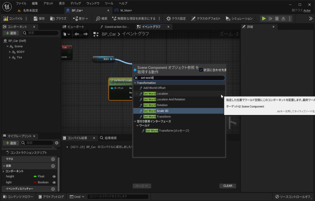Select Set World Rotation action
Viewport: 315px width, 201px height.
(155, 105)
